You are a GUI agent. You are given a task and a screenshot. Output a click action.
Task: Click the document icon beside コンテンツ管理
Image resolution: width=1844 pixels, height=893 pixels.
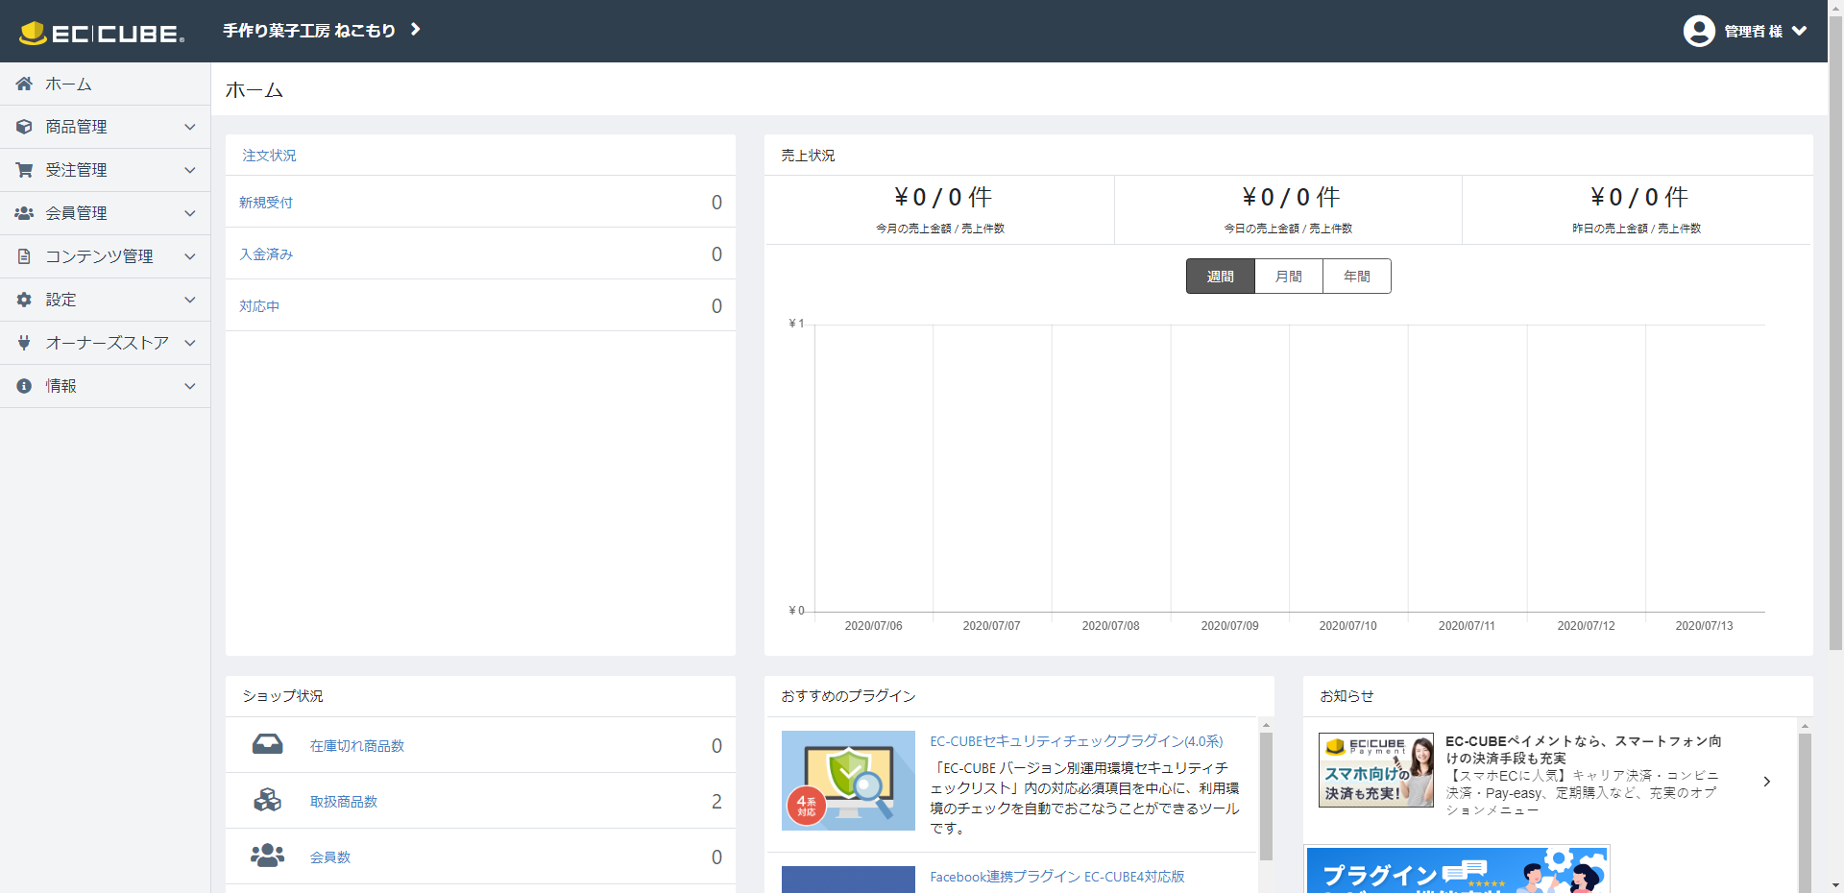click(24, 256)
